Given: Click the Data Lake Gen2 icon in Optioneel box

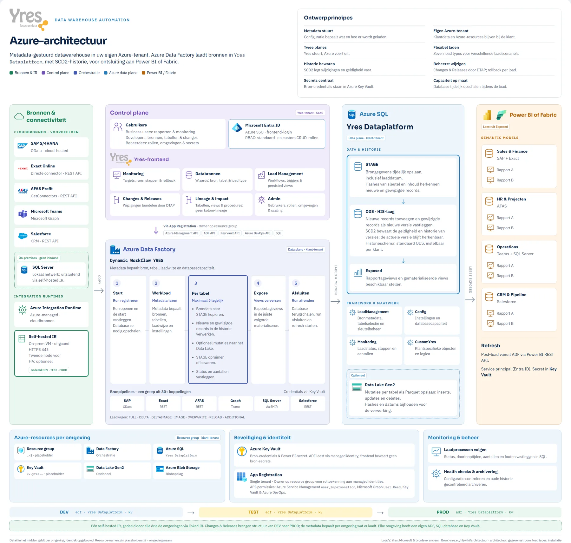Looking at the screenshot, I should click(x=357, y=387).
